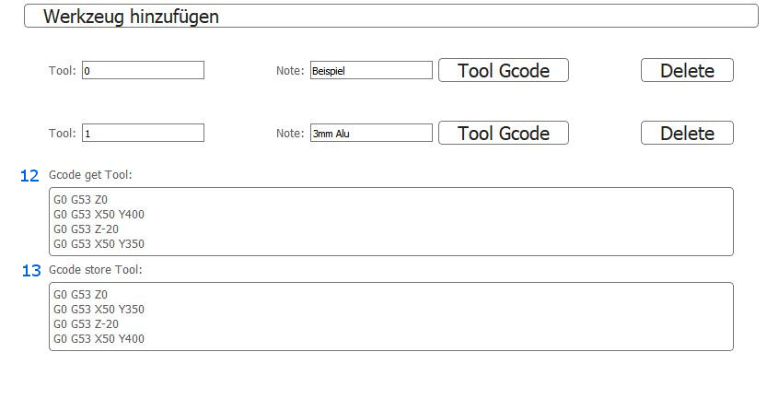The image size is (767, 399).
Task: Click the blue number 12 marker
Action: tap(29, 176)
